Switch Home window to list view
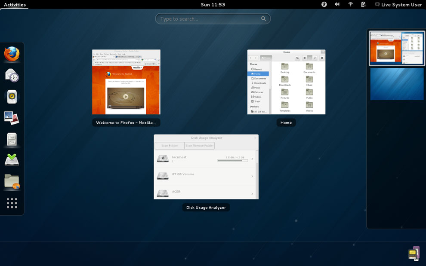Image resolution: width=426 pixels, height=266 pixels. tap(305, 58)
